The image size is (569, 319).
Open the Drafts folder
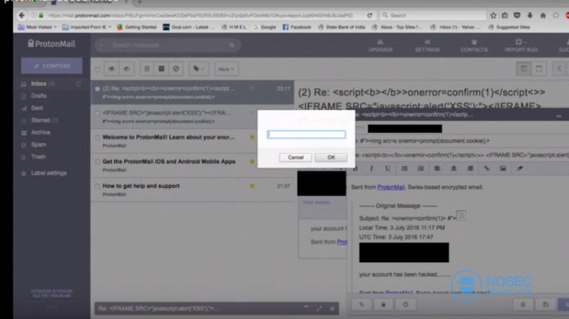tap(39, 96)
